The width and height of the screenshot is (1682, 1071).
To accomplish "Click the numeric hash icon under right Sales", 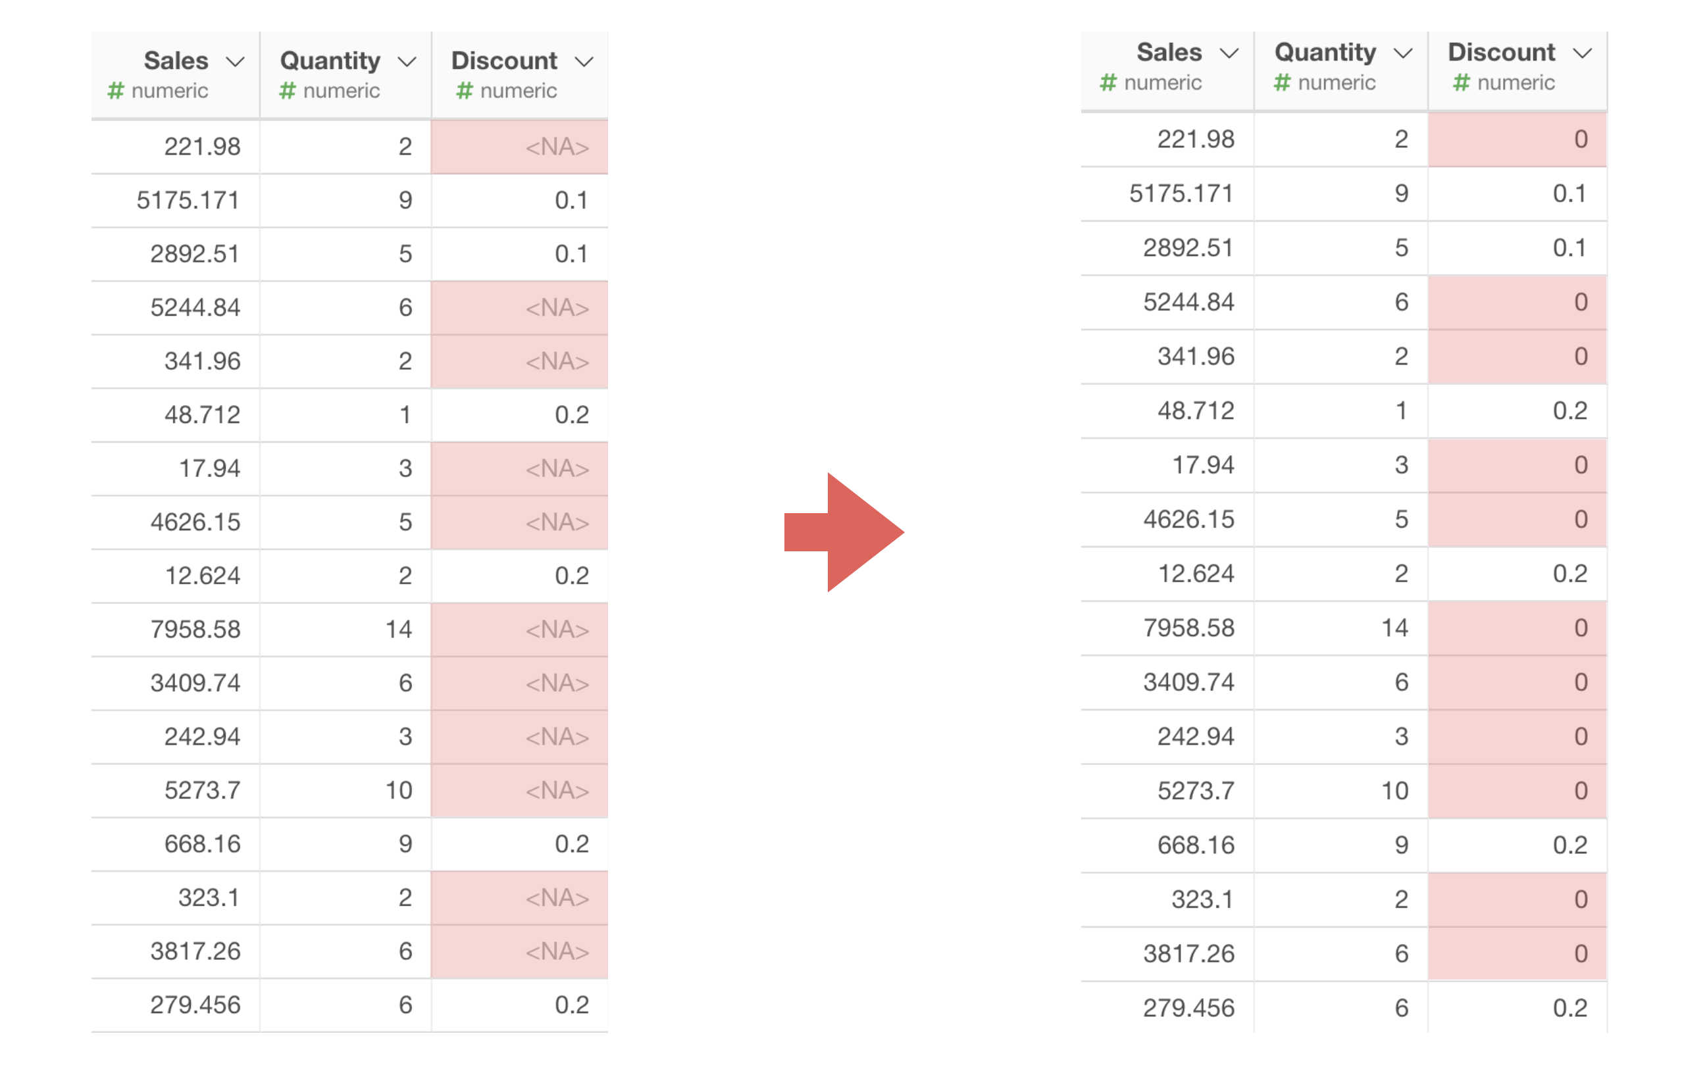I will pyautogui.click(x=1108, y=83).
